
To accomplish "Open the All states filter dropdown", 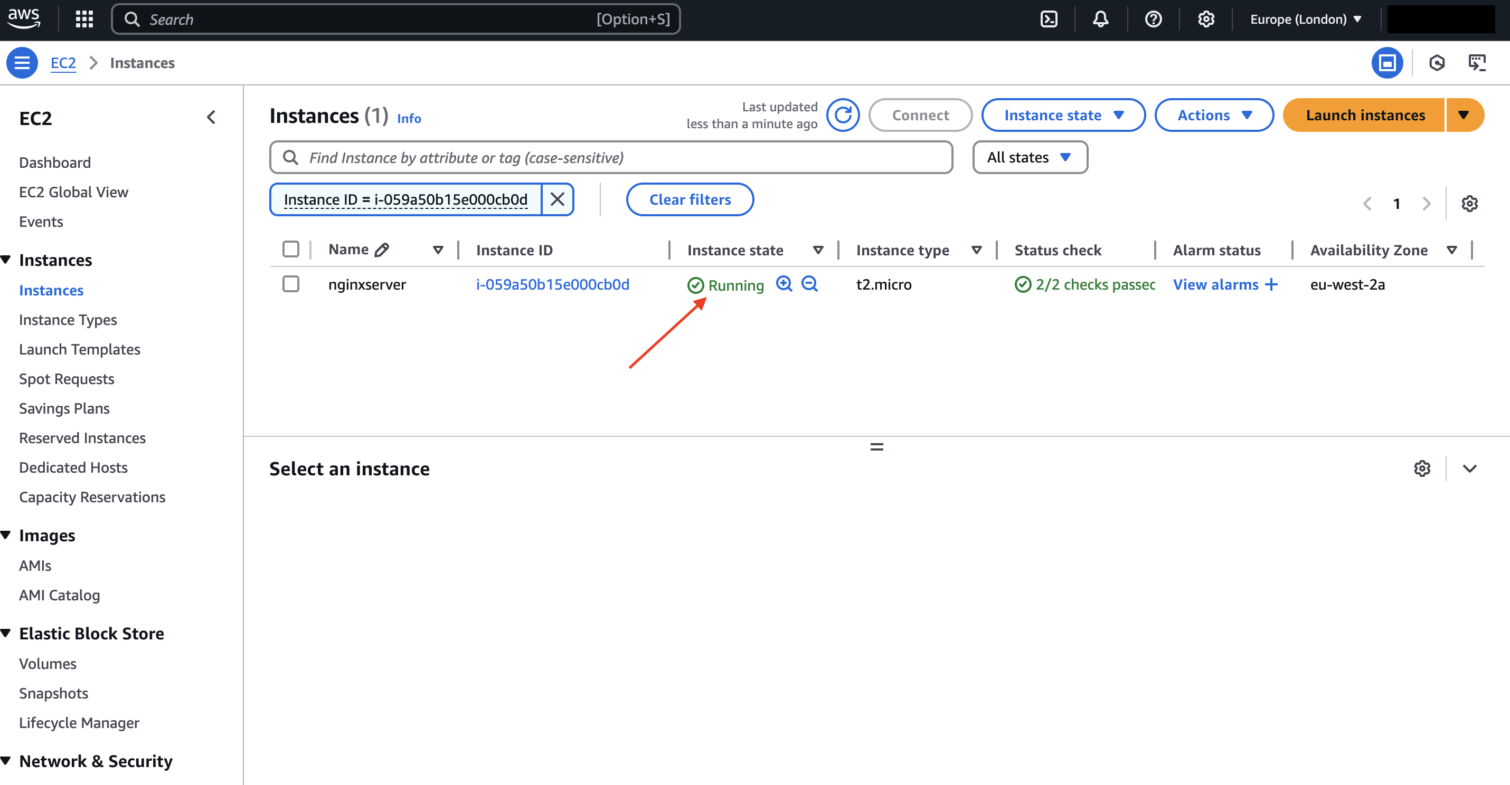I will point(1030,157).
